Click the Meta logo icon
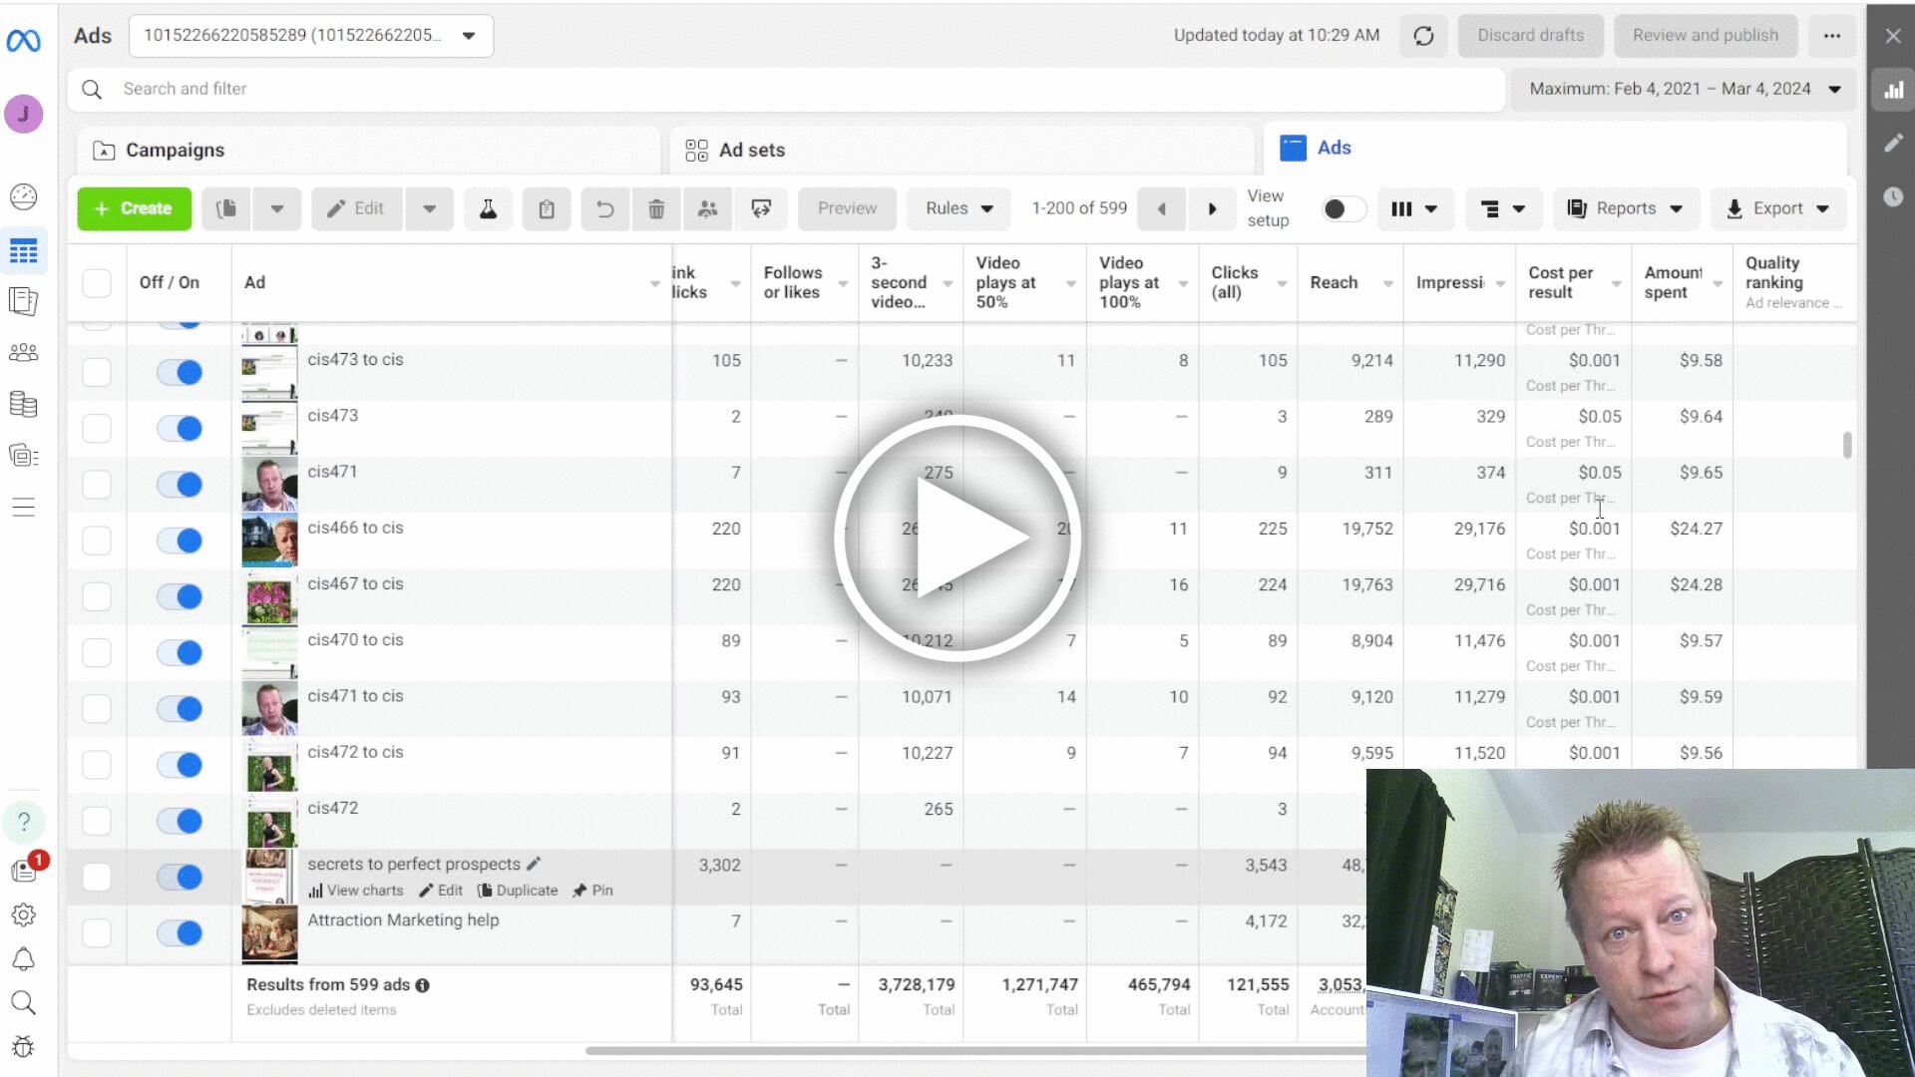This screenshot has height=1077, width=1915. point(23,41)
